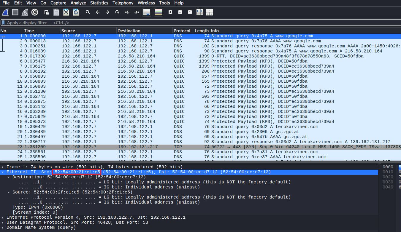This screenshot has width=401, height=232.
Task: Expand the Internet Protocol Version 4 section
Action: (x=3, y=217)
